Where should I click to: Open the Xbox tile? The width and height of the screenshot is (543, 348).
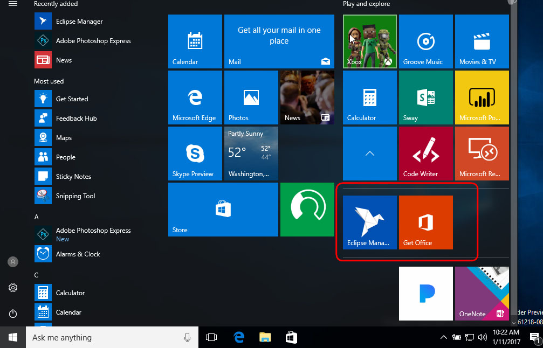(x=369, y=41)
